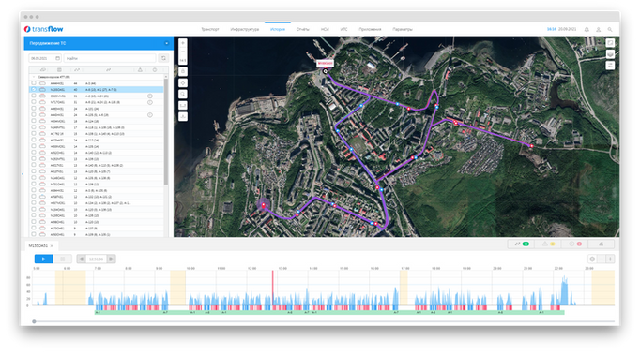This screenshot has width=640, height=355.
Task: Toggle fullscreen map view
Action: (x=610, y=43)
